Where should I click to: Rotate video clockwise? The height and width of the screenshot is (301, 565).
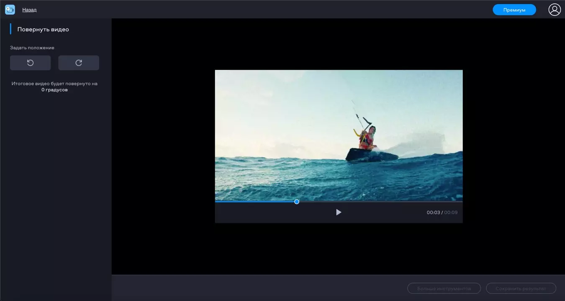tap(79, 63)
